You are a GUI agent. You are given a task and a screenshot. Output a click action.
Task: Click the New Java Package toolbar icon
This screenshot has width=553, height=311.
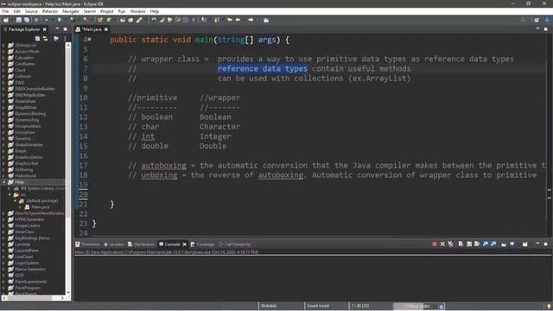pyautogui.click(x=100, y=20)
